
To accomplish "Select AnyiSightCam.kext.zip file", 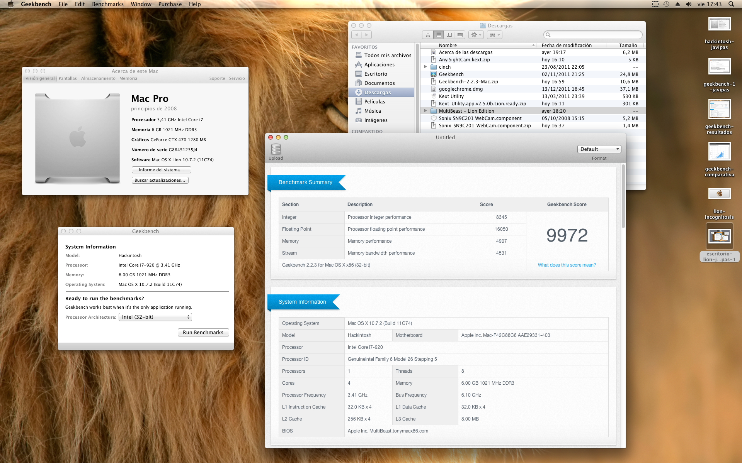I will point(533,59).
